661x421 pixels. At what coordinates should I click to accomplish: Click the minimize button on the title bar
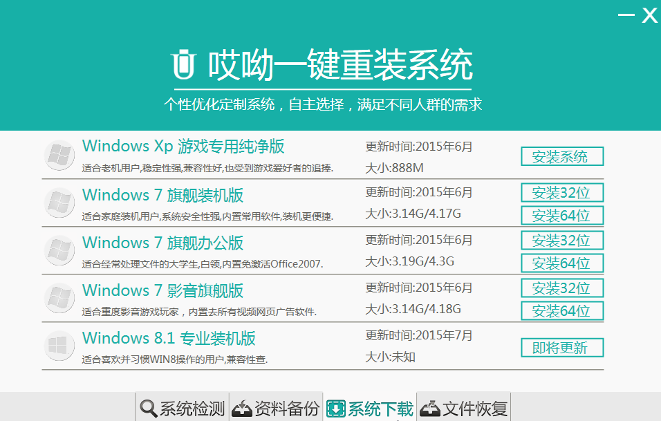(626, 15)
